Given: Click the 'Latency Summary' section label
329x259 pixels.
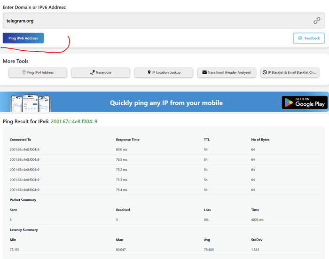Looking at the screenshot, I should tap(23, 230).
